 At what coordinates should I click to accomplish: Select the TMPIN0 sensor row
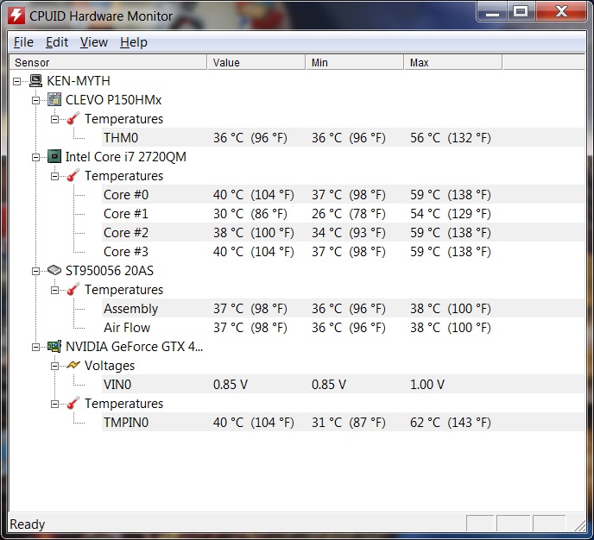point(343,422)
